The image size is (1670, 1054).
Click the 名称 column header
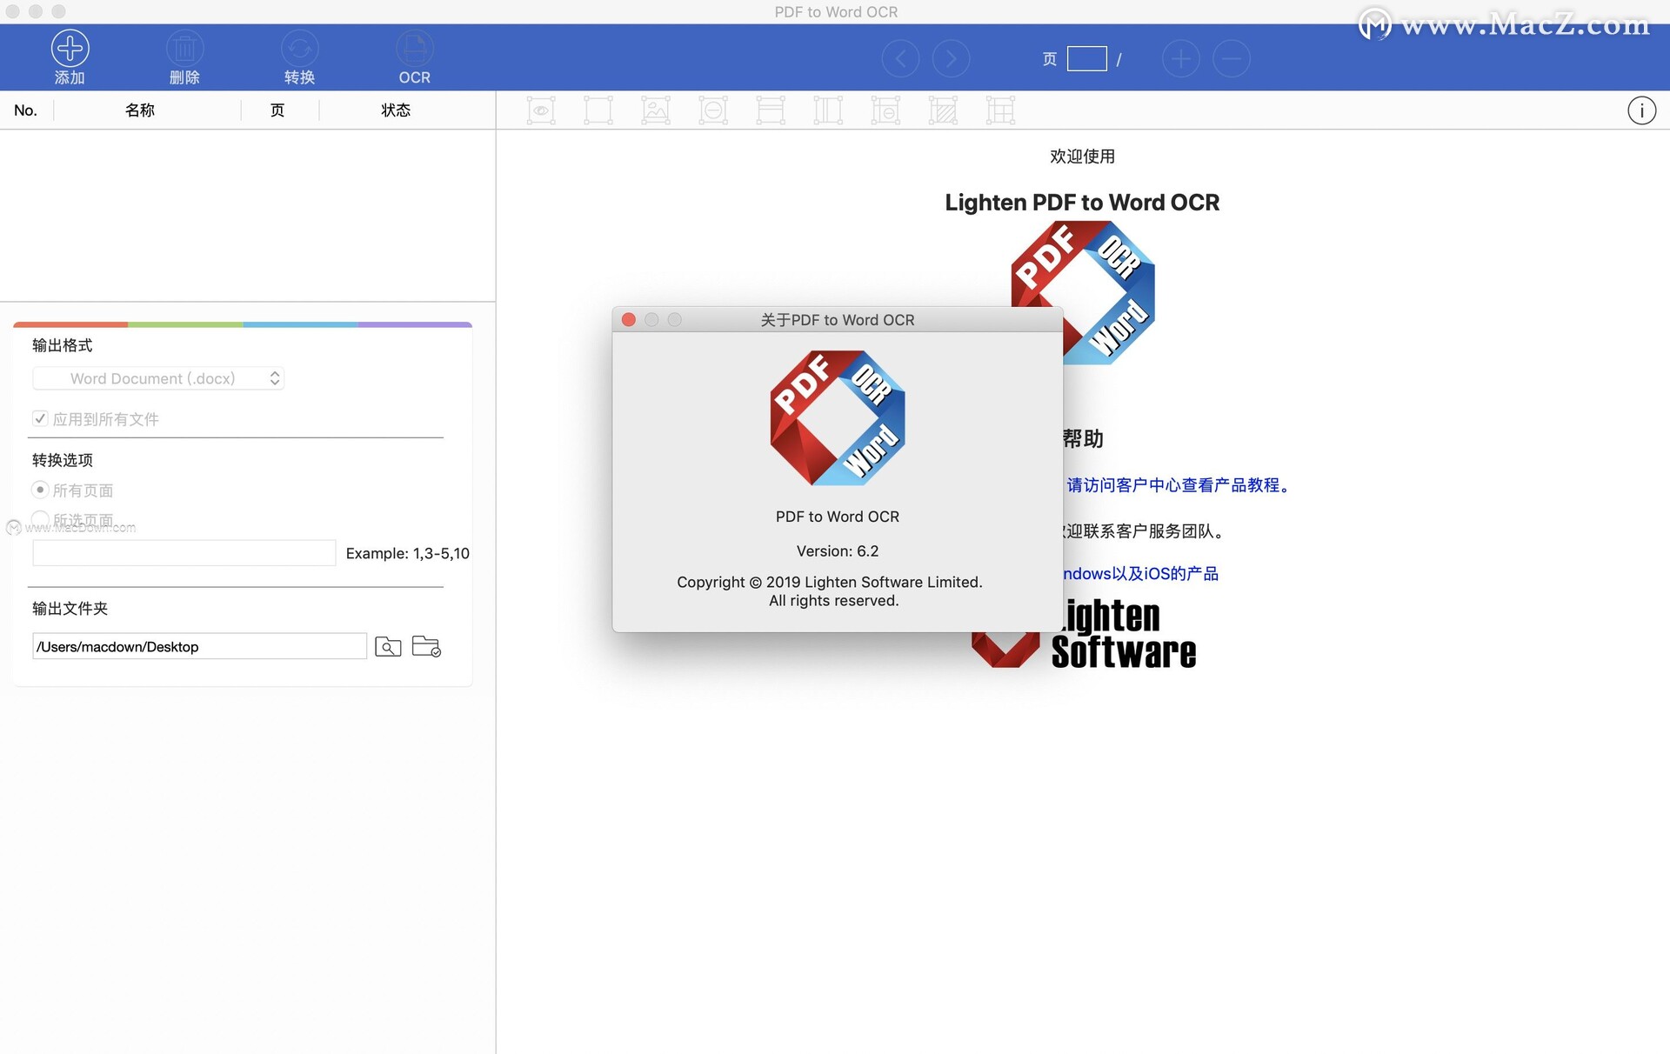pyautogui.click(x=140, y=110)
